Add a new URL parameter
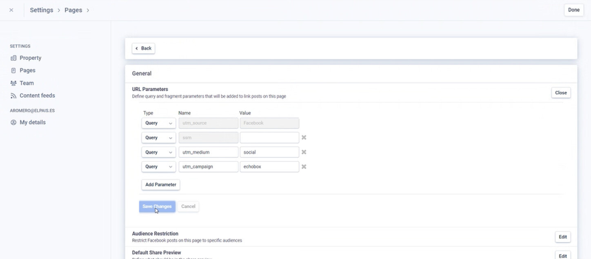 point(160,184)
